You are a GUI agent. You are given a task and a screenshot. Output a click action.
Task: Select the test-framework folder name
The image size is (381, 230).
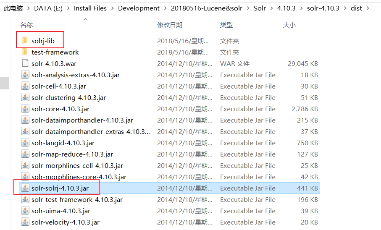click(55, 52)
